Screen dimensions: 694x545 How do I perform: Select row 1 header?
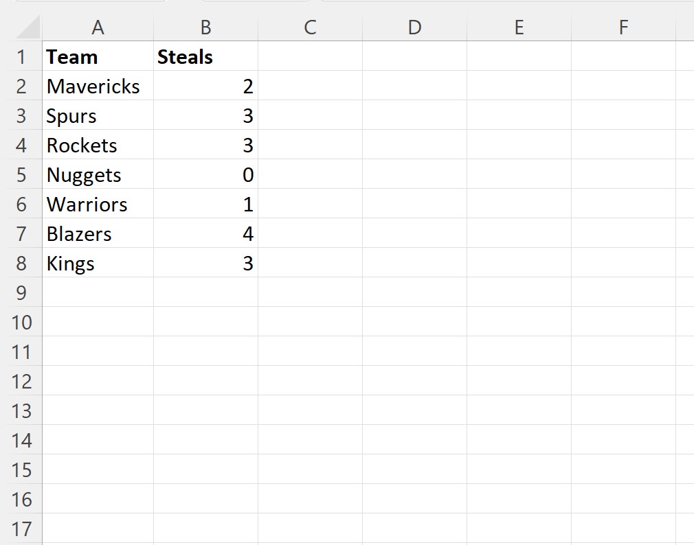(21, 57)
